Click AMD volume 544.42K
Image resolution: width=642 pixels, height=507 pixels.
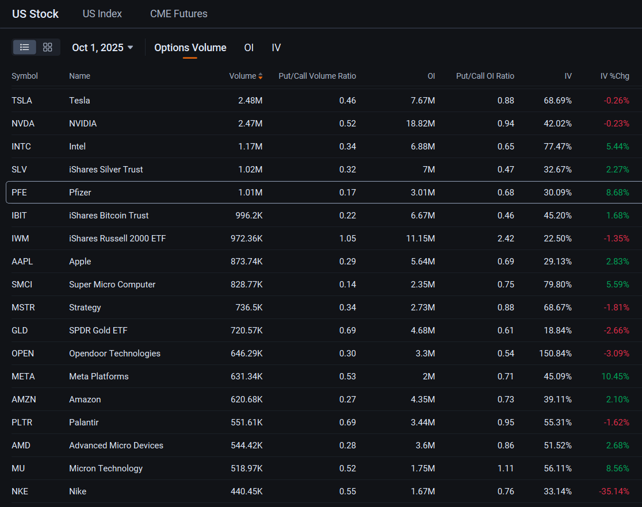point(246,445)
